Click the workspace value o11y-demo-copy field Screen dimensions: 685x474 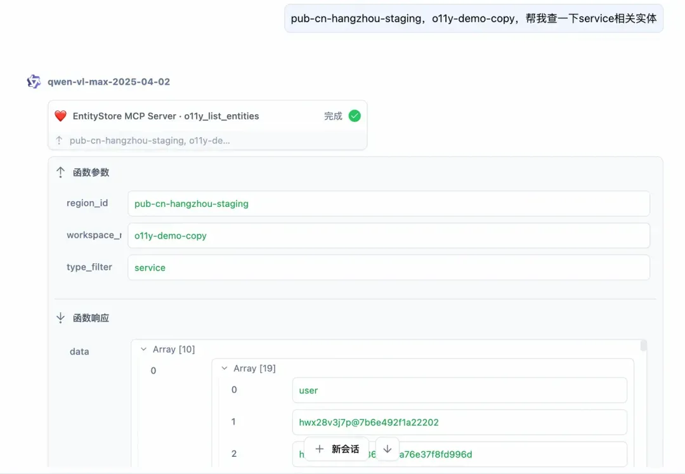[x=389, y=235]
